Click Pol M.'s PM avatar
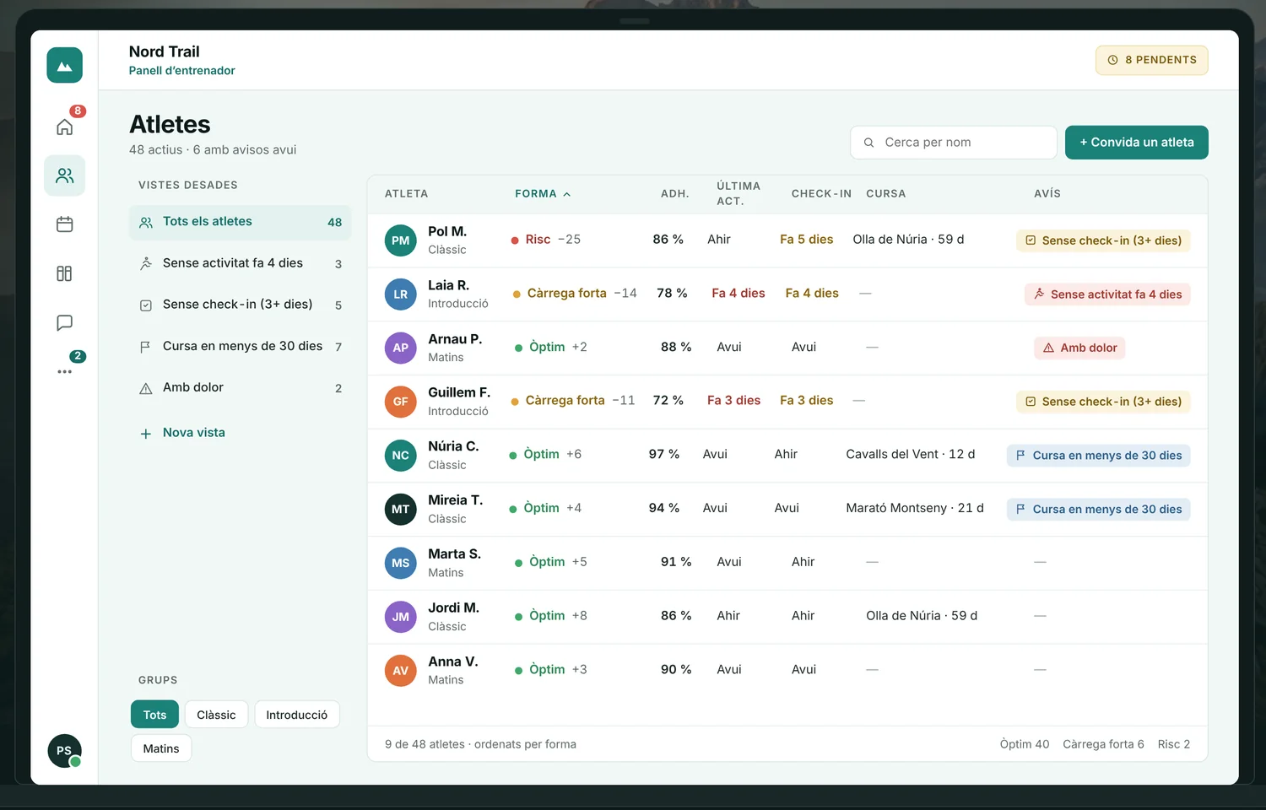Image resolution: width=1266 pixels, height=810 pixels. click(401, 240)
